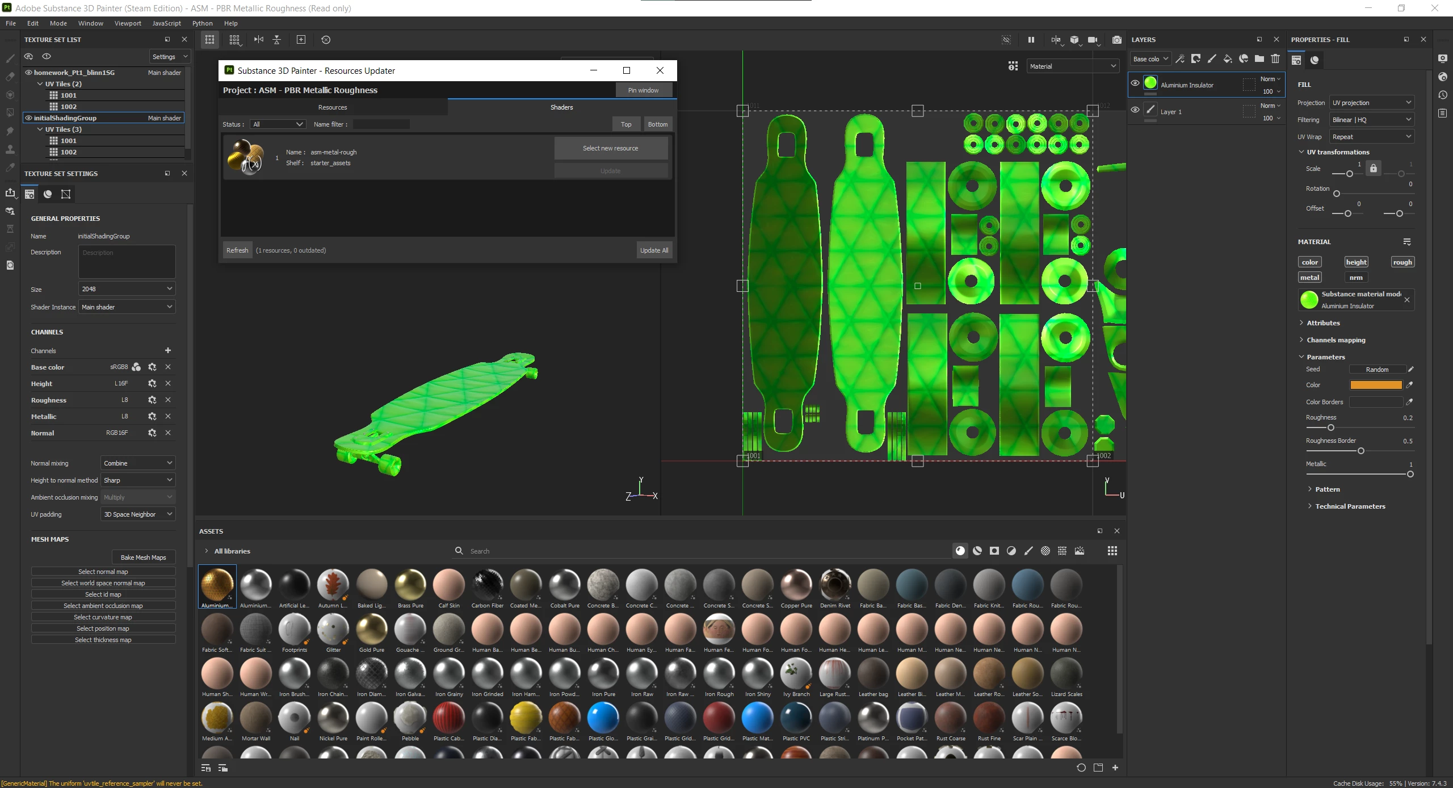Toggle visibility of Layer 1
This screenshot has width=1453, height=788.
[1135, 110]
